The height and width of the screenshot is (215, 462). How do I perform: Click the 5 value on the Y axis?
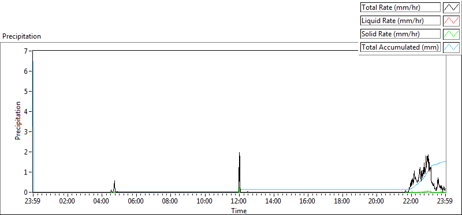coord(25,92)
